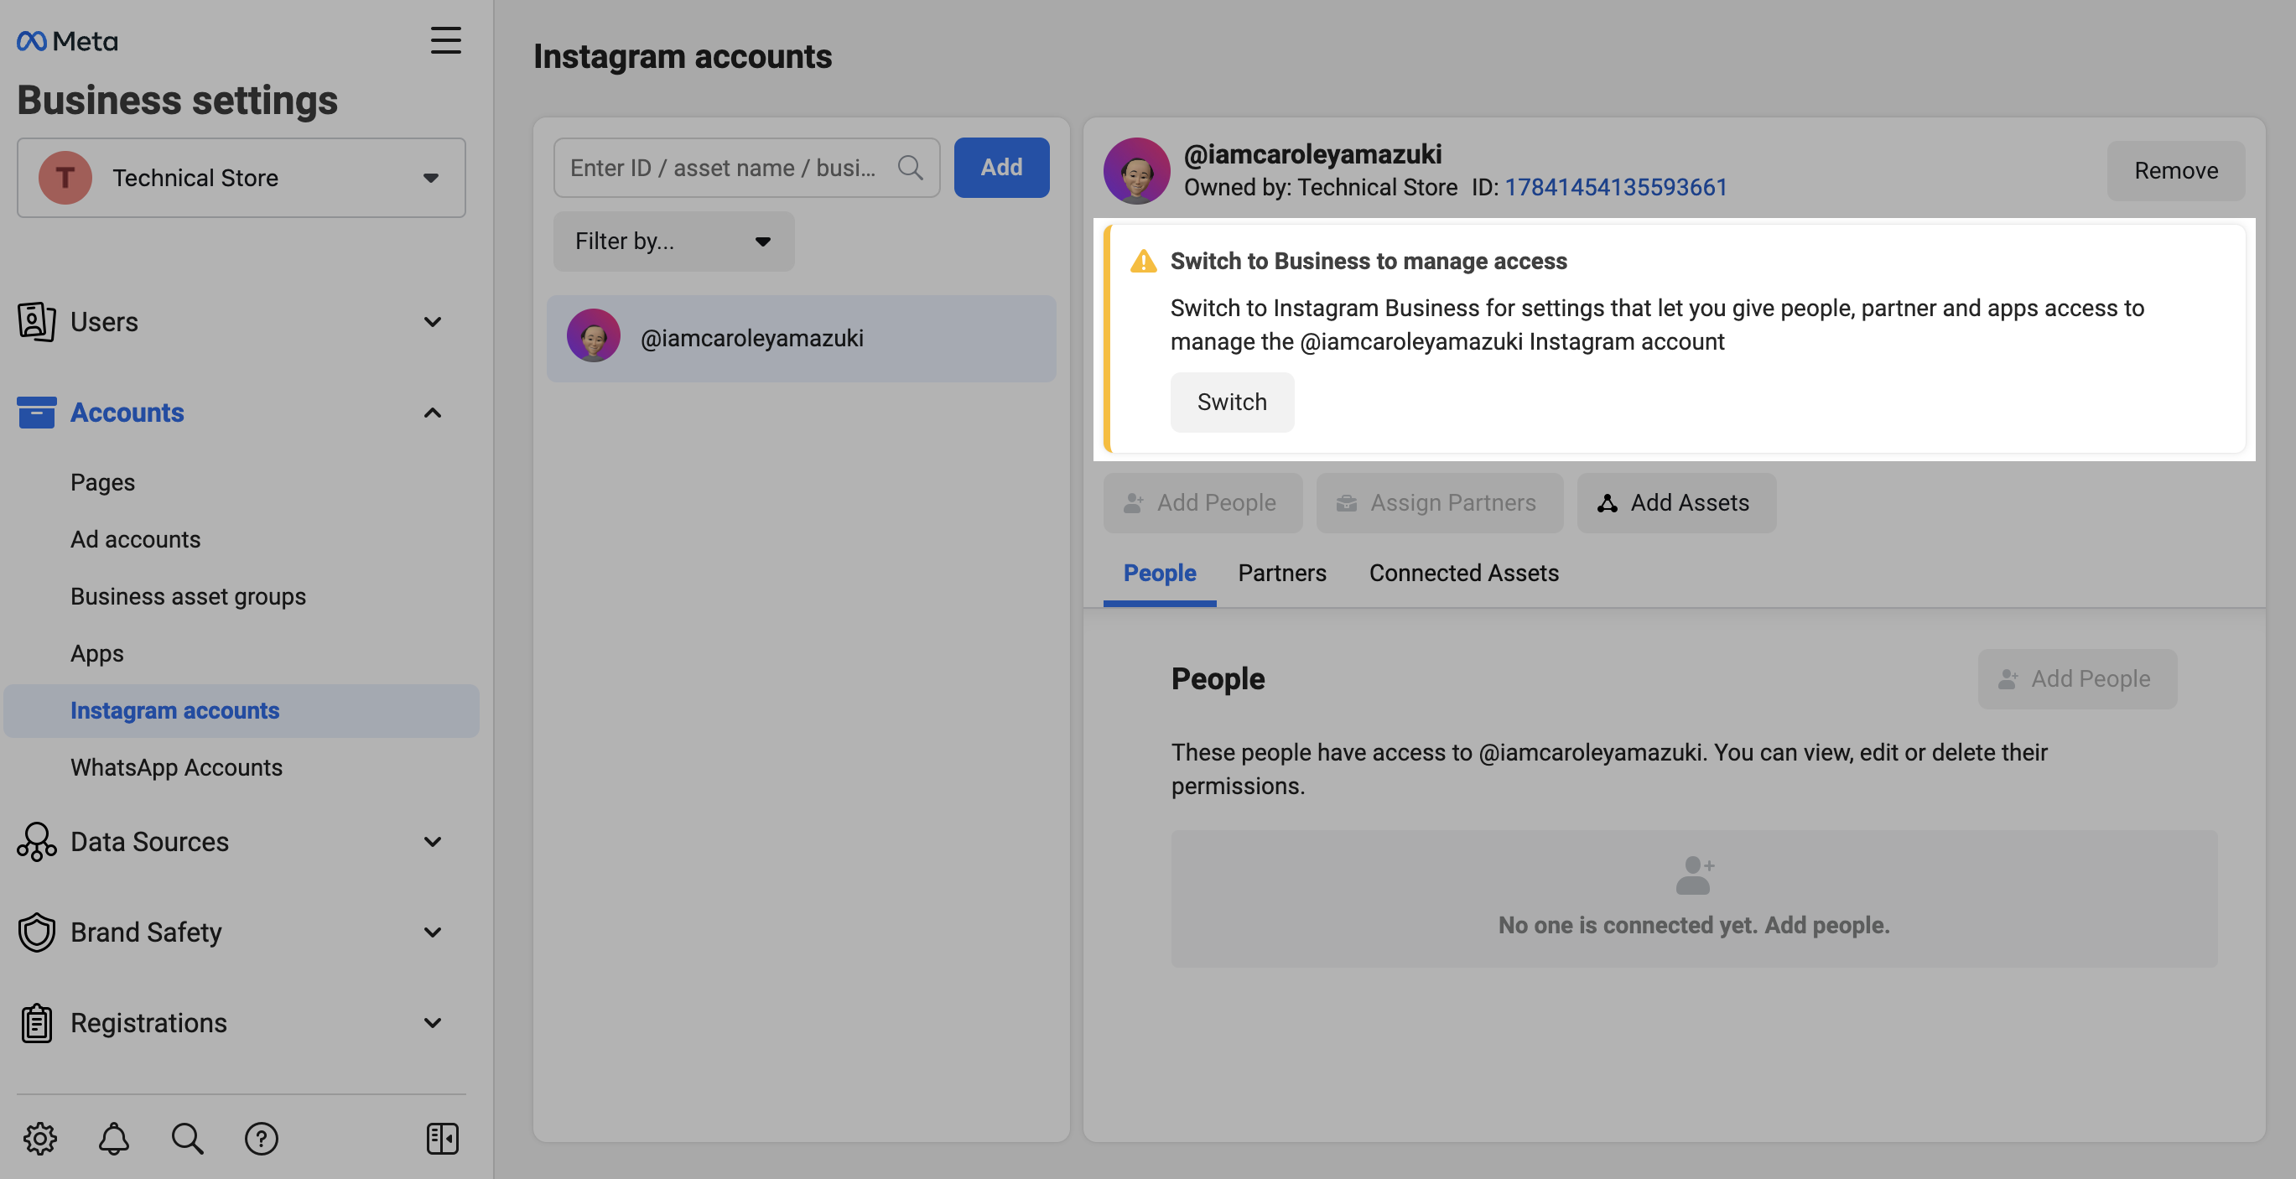Focus the Enter ID / asset name field

click(x=746, y=168)
